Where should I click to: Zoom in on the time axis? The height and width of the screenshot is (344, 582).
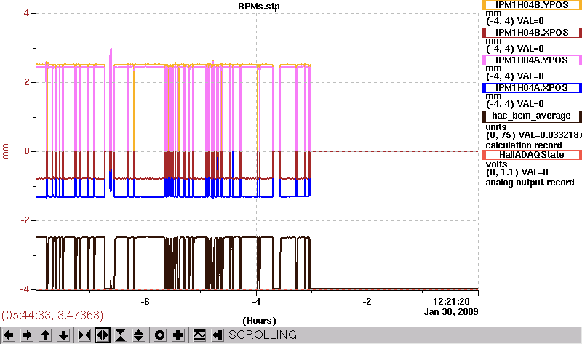point(84,335)
